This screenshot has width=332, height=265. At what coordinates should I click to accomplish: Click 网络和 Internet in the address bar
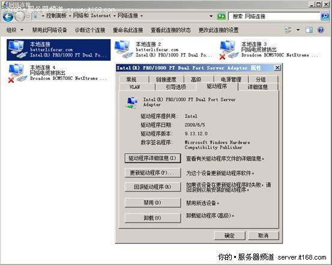coord(92,16)
